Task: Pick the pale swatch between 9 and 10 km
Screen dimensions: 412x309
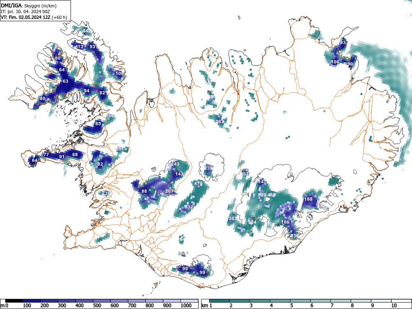Action: pos(381,301)
